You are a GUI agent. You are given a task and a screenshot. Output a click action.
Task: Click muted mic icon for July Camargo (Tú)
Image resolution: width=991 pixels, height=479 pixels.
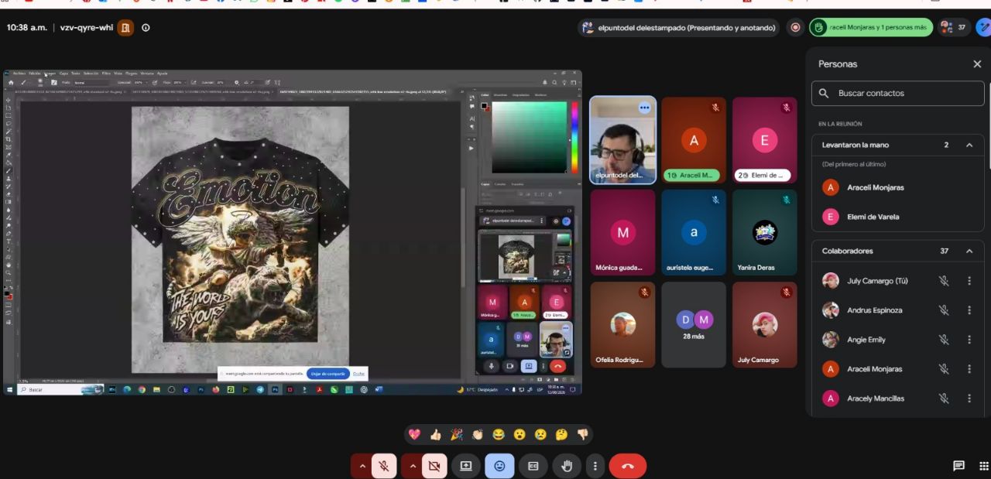pos(944,281)
